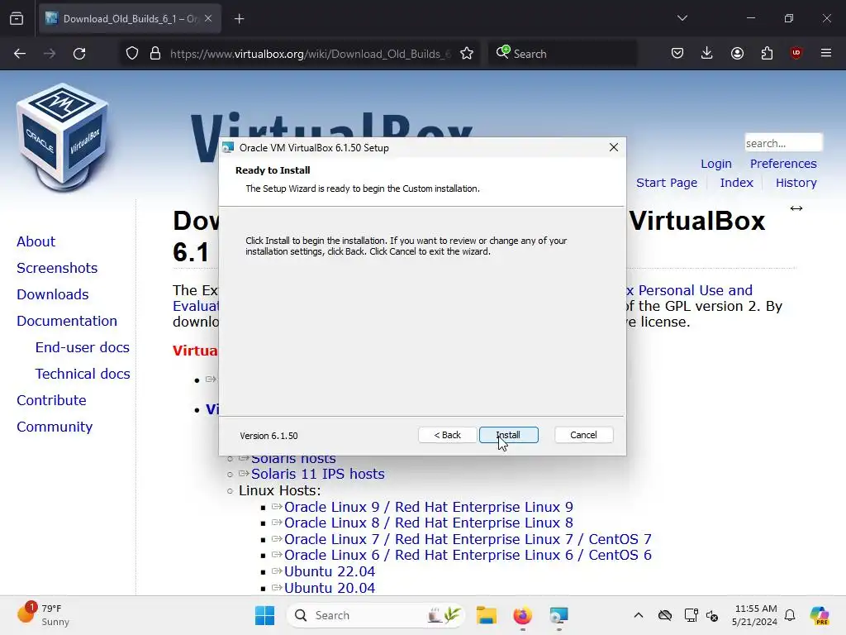This screenshot has width=846, height=635.
Task: Click the Firefox Search box
Action: [562, 54]
